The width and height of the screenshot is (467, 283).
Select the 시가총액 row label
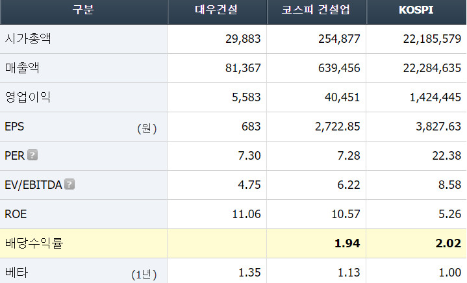[x=28, y=39]
